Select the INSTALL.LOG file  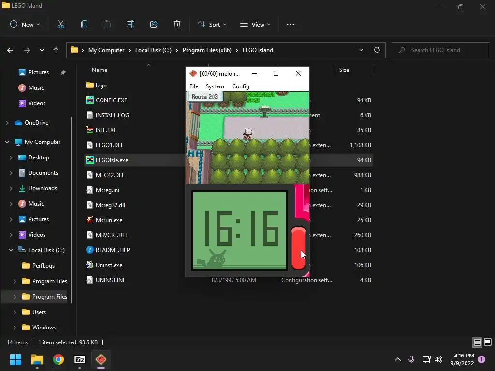[x=112, y=115]
